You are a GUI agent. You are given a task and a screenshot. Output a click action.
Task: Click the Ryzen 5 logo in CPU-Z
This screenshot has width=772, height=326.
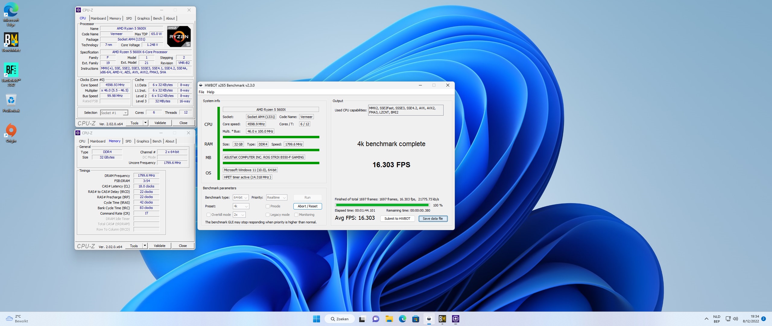(x=179, y=37)
